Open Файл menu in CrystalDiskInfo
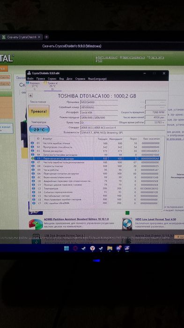Screen dimensions: 184x328 (30, 79)
